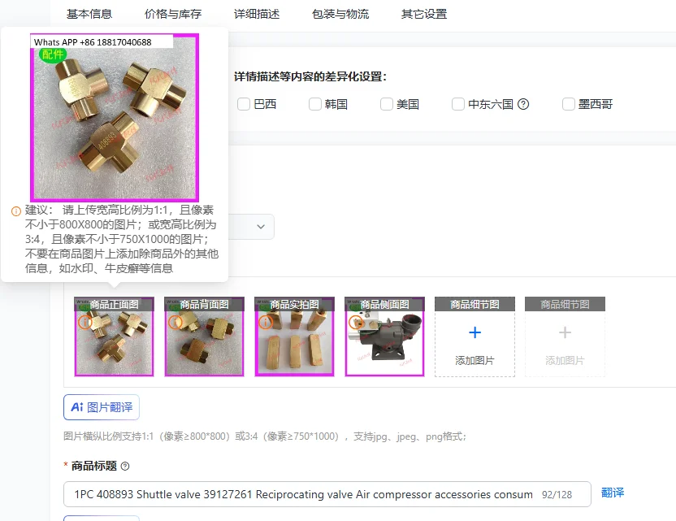Open the 基本信息 tab
The image size is (676, 521).
(89, 15)
